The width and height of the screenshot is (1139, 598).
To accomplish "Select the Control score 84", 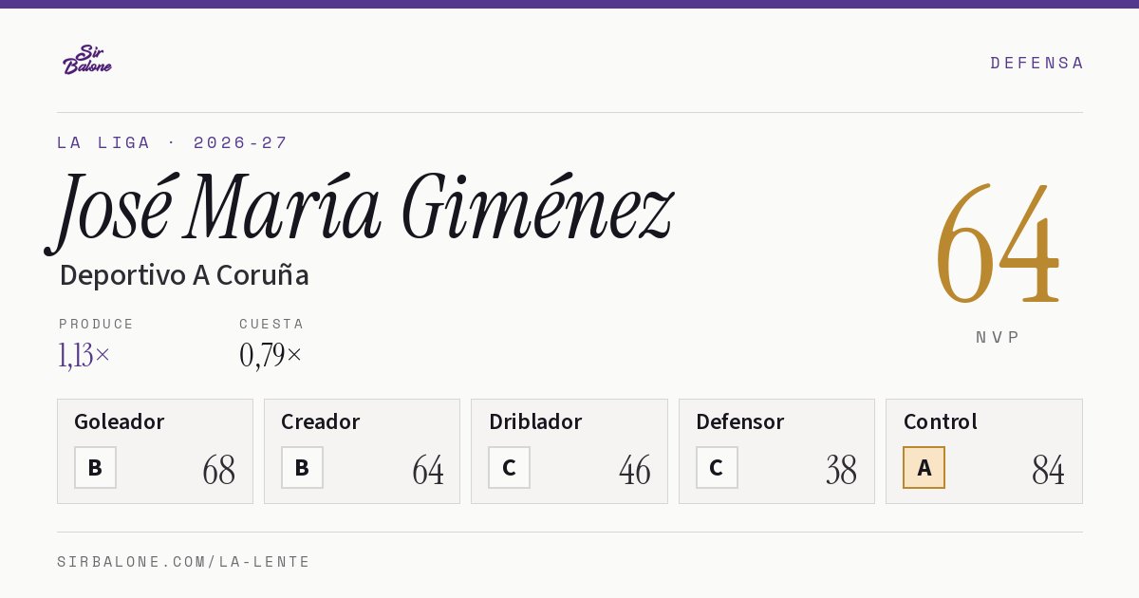I will (1048, 470).
